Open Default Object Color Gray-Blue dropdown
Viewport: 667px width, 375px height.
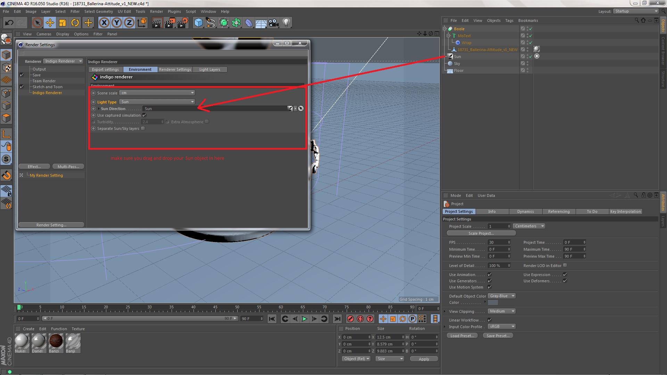[502, 296]
